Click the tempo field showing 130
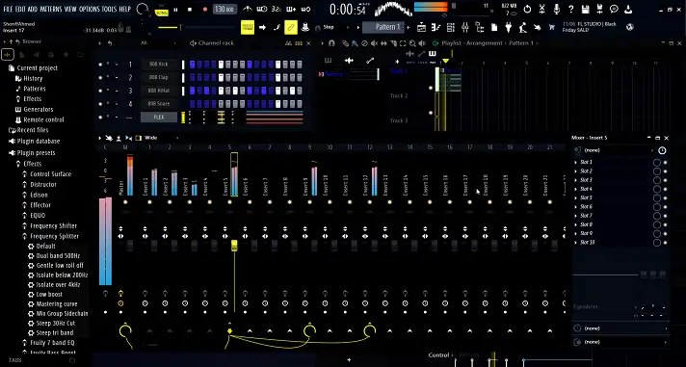The width and height of the screenshot is (686, 367). (x=224, y=10)
